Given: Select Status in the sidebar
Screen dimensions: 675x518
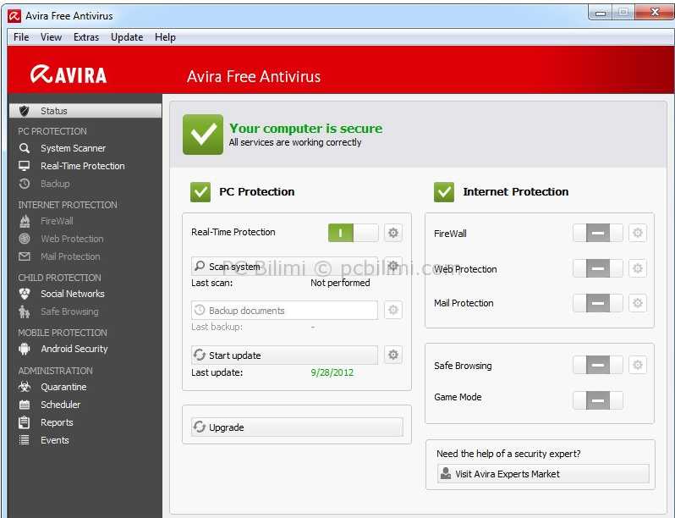Looking at the screenshot, I should (85, 111).
